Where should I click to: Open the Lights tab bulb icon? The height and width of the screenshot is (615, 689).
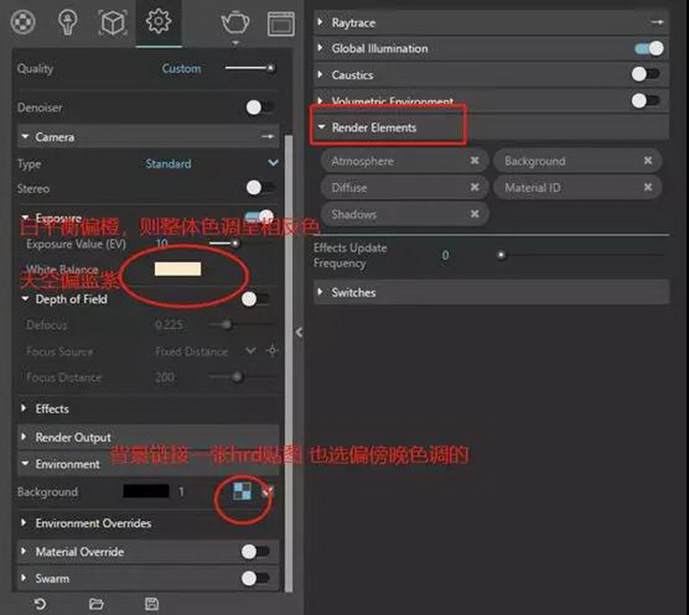tap(67, 22)
